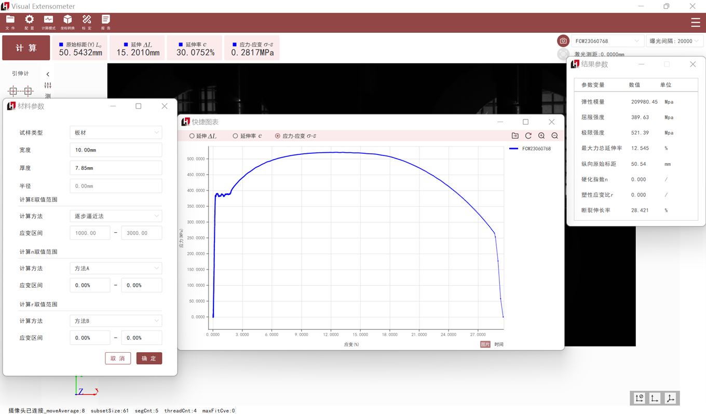The width and height of the screenshot is (706, 414).
Task: Zoom in on the stress-strain chart
Action: click(x=541, y=136)
